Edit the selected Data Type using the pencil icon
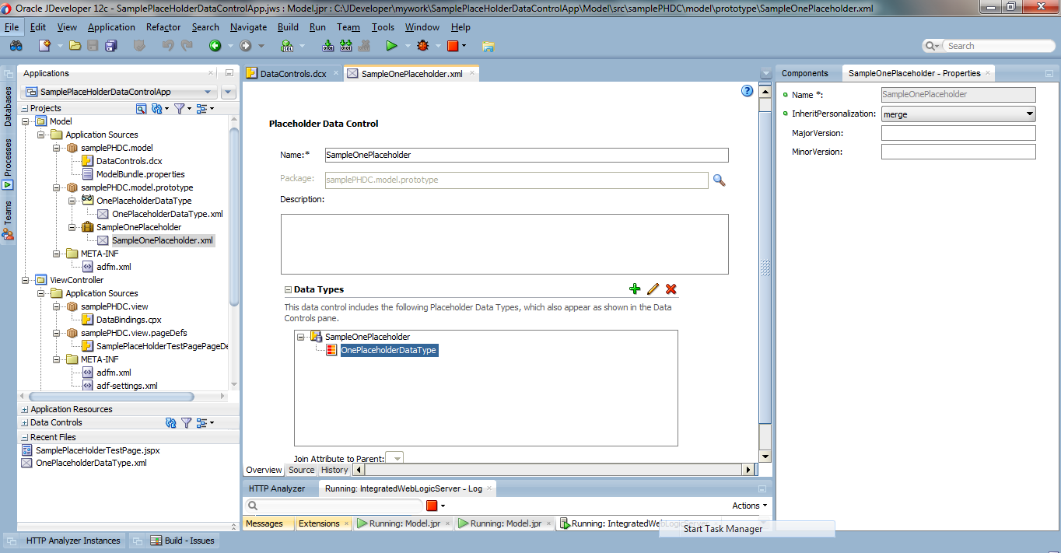 (653, 289)
